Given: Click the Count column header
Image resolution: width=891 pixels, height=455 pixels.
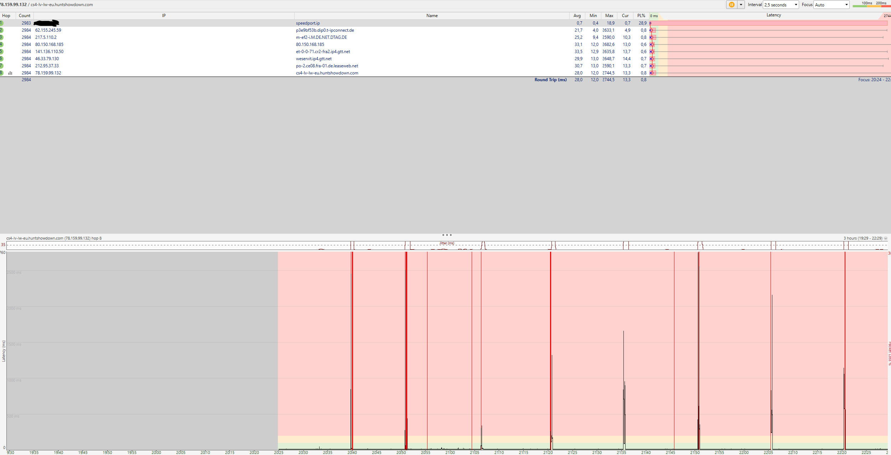Looking at the screenshot, I should pos(25,16).
